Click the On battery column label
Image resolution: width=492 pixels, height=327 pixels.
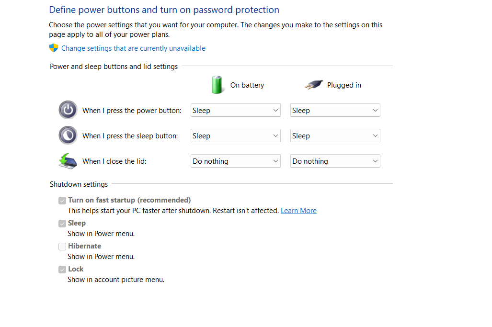(x=247, y=85)
